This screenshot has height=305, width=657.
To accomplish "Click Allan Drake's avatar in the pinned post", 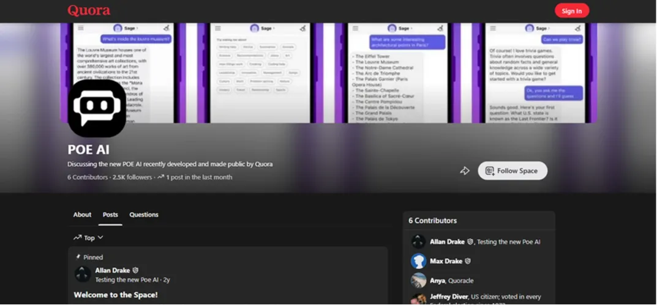I will (83, 274).
